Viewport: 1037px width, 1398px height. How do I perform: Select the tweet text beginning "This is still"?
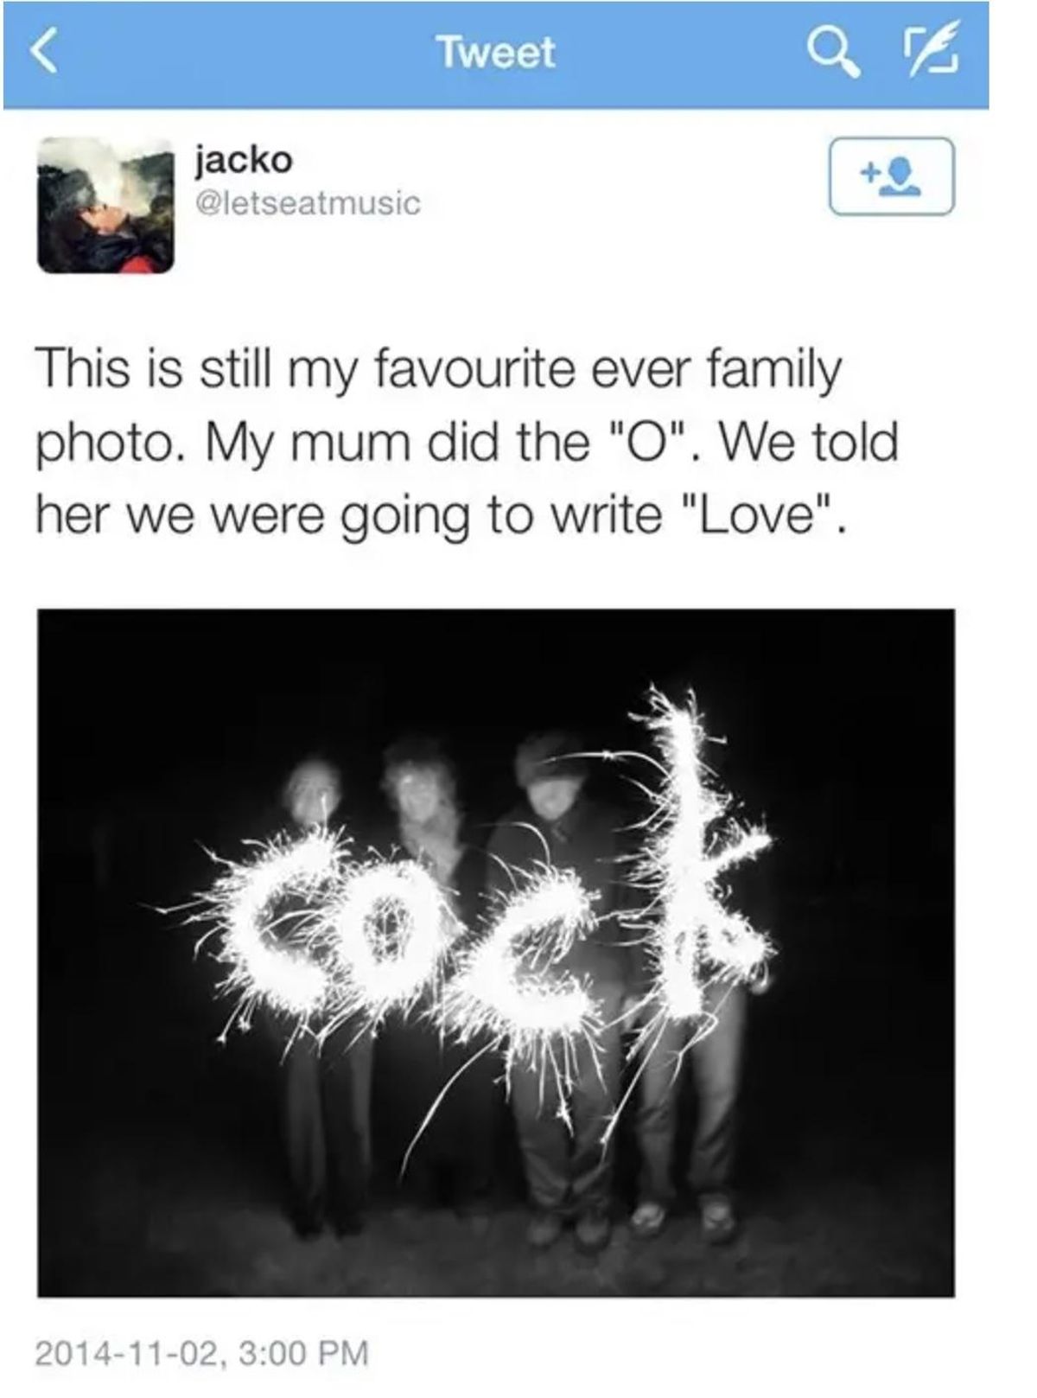pos(468,441)
